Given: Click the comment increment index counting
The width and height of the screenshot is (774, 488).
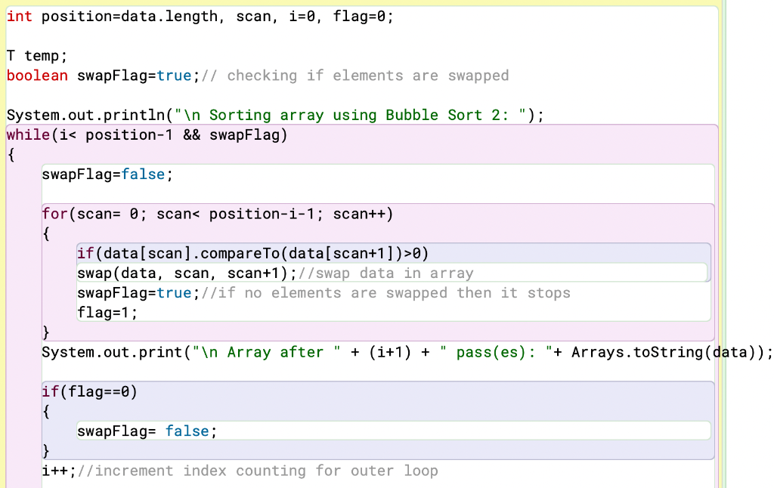Looking at the screenshot, I should (257, 470).
